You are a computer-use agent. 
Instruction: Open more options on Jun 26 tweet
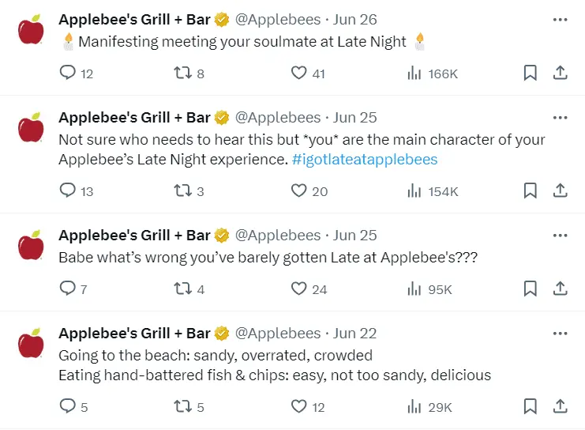[x=560, y=20]
